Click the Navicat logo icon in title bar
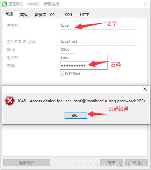 point(4,4)
